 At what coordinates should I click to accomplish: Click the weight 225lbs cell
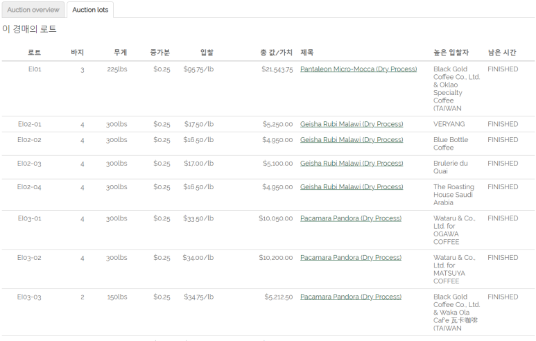[117, 69]
